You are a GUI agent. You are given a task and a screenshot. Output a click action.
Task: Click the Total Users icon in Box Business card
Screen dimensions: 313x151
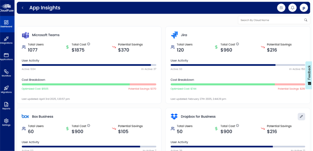[24, 129]
